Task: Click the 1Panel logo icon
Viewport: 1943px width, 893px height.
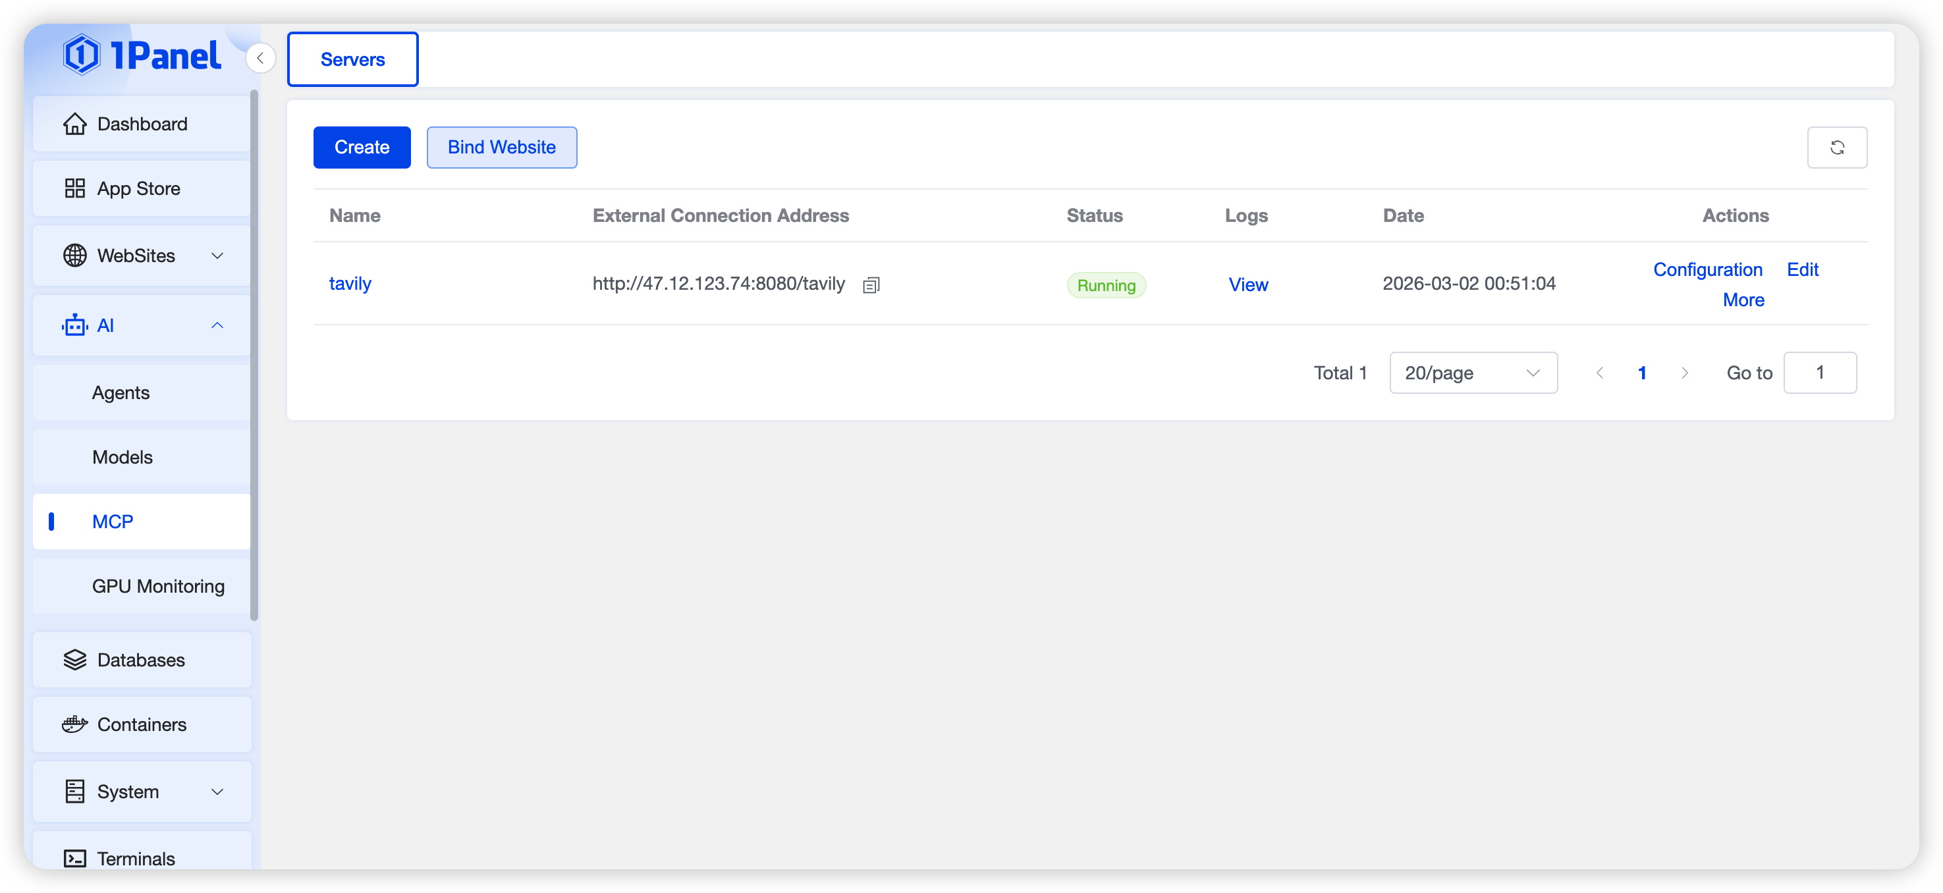Action: coord(82,55)
